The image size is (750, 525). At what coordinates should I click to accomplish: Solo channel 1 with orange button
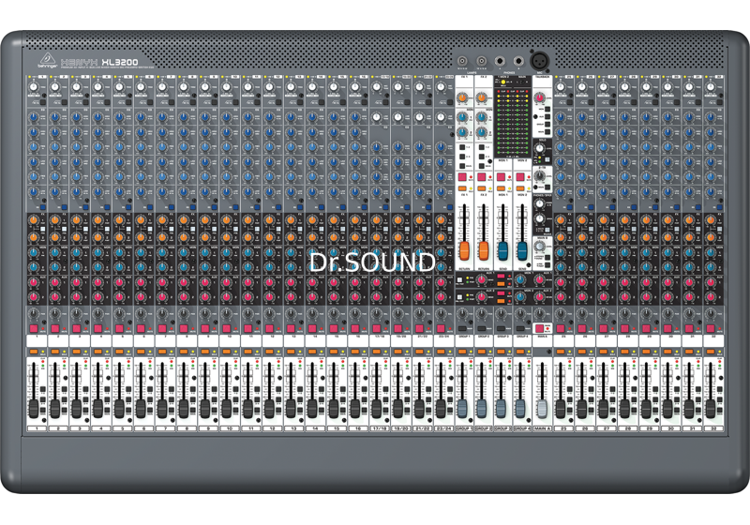pos(34,352)
